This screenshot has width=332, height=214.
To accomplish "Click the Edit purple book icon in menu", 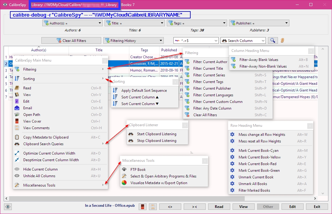I will click(17, 101).
